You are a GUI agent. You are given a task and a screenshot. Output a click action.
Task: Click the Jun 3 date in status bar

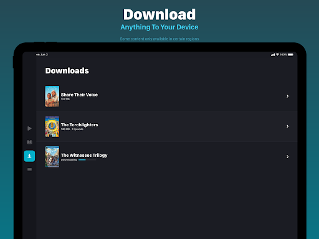44,55
